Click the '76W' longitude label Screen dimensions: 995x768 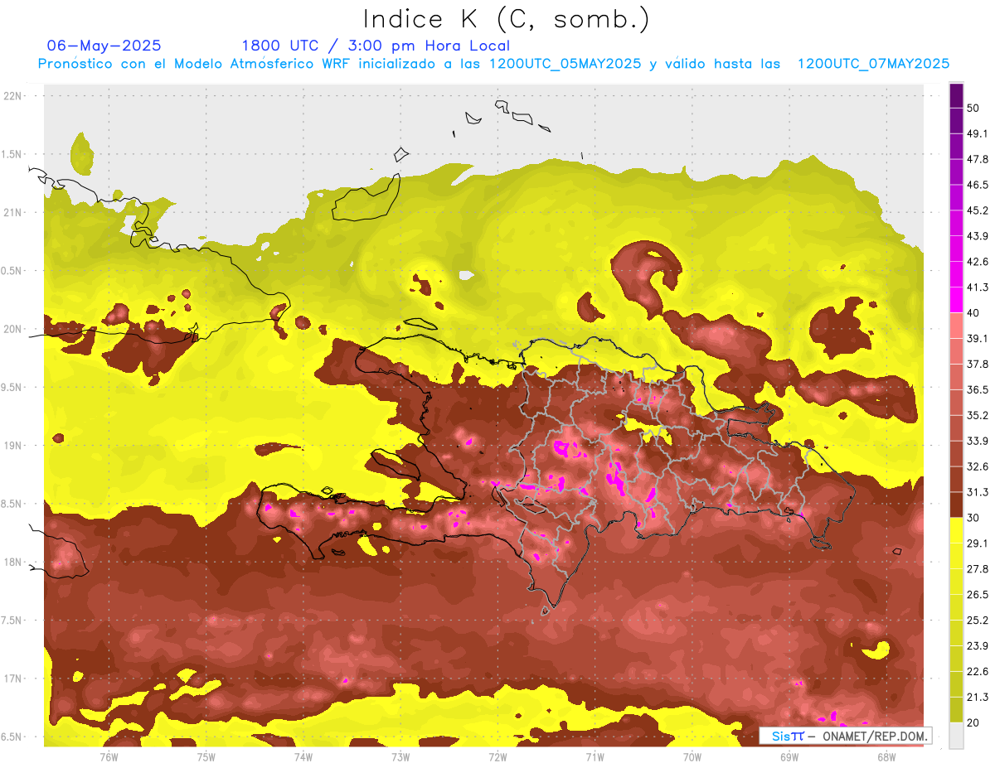[x=109, y=756]
